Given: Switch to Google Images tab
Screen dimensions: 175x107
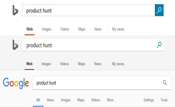Looking at the screenshot, I should point(66,100).
